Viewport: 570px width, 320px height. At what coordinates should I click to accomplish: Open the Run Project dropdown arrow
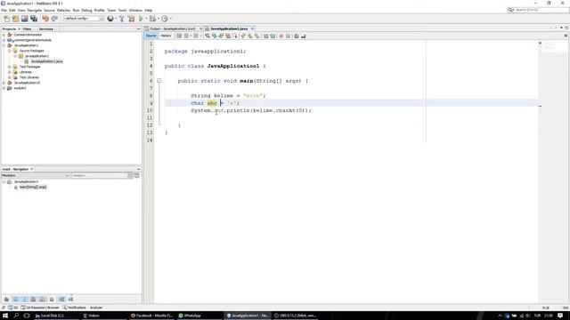146,19
